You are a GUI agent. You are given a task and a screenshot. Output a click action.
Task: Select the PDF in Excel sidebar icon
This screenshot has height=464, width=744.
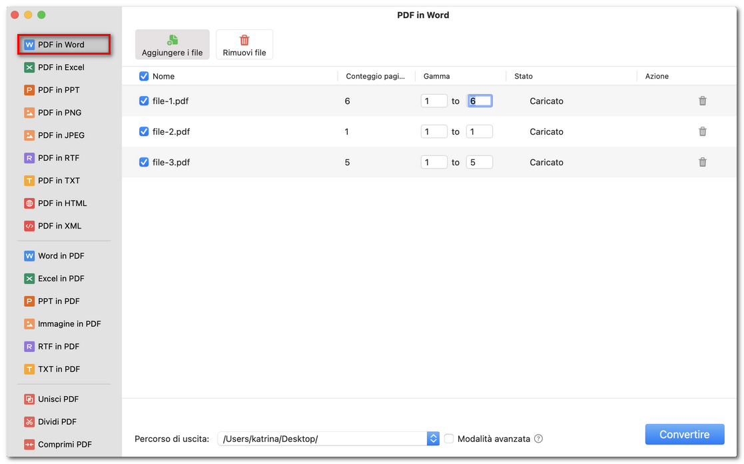[x=63, y=67]
